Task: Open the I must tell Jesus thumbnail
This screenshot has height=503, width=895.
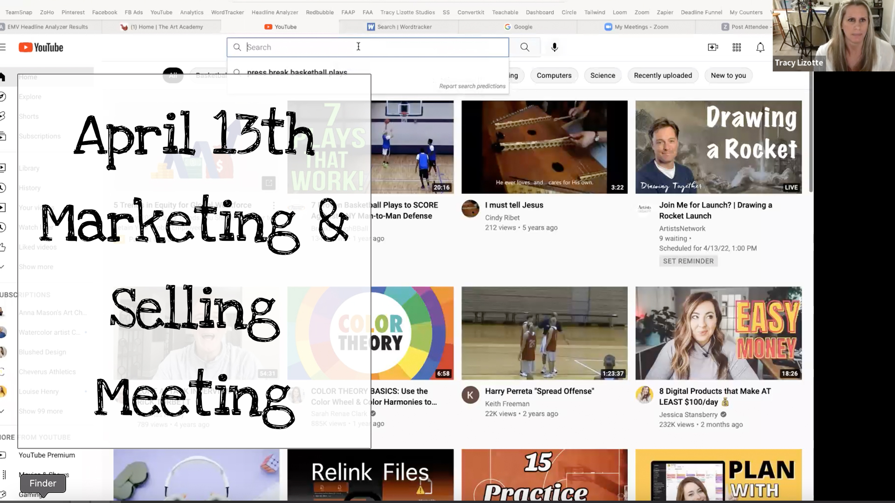Action: [544, 147]
